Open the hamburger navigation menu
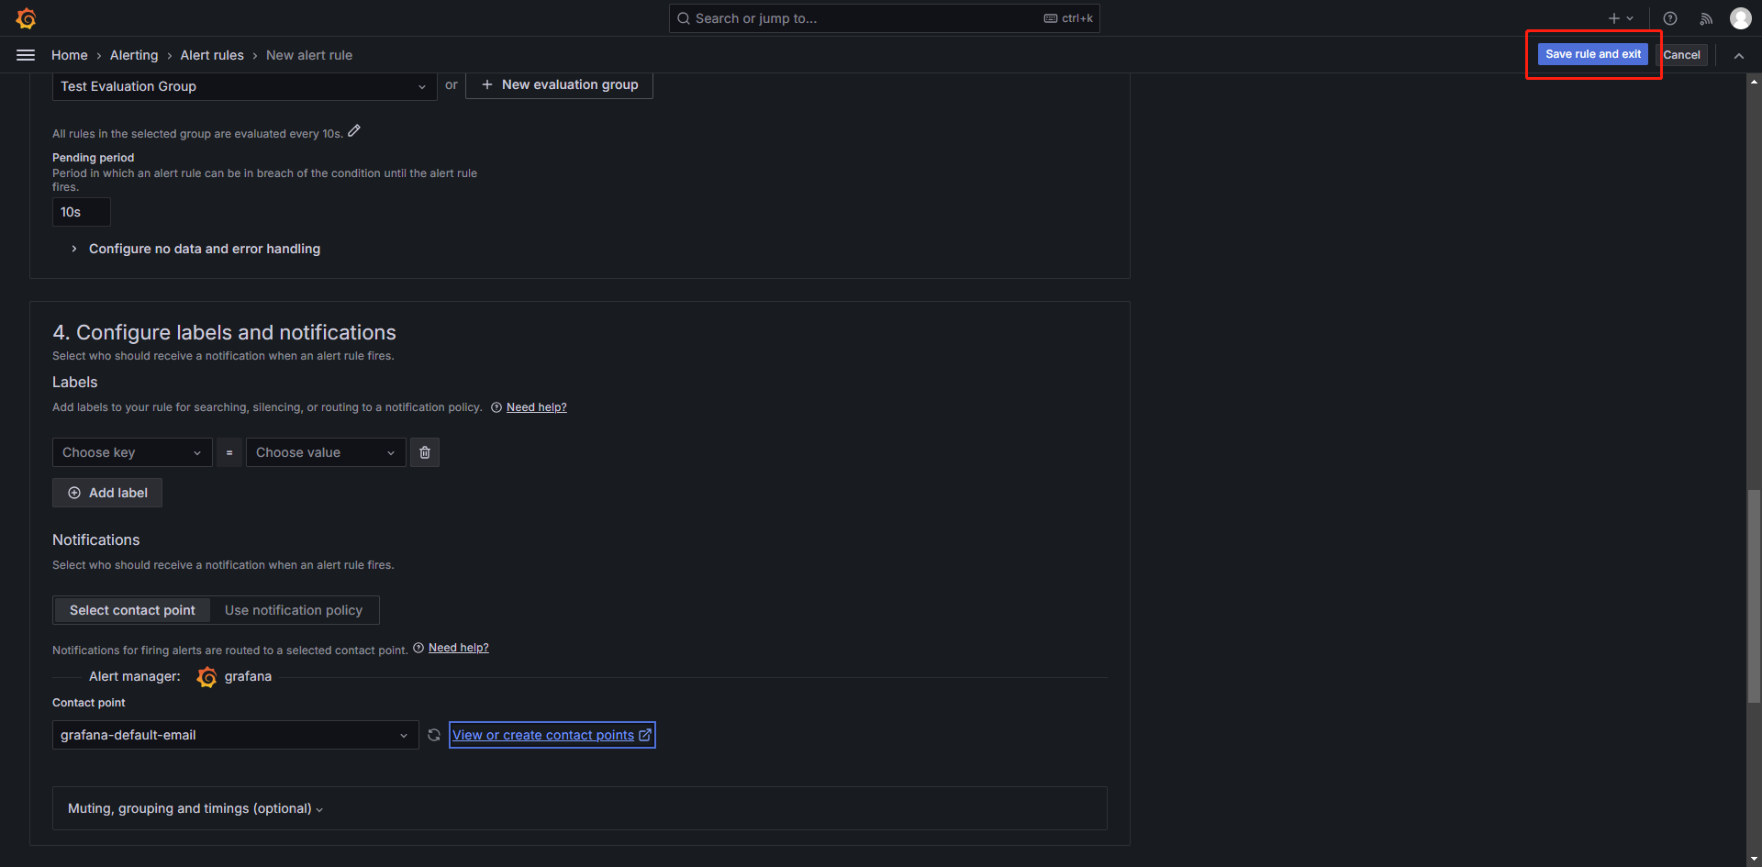1762x867 pixels. 26,55
